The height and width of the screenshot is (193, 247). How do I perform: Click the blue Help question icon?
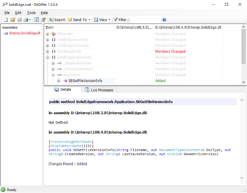click(164, 19)
